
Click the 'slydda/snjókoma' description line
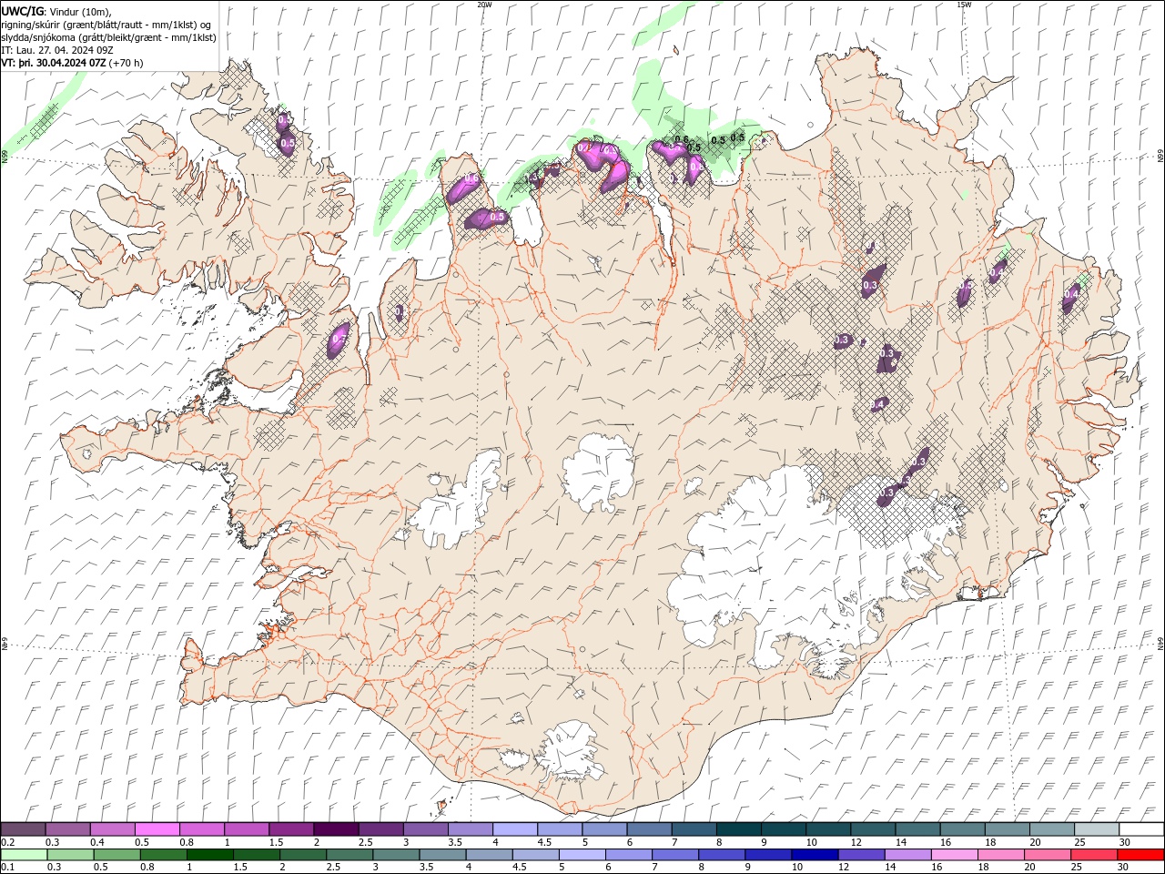pos(109,37)
